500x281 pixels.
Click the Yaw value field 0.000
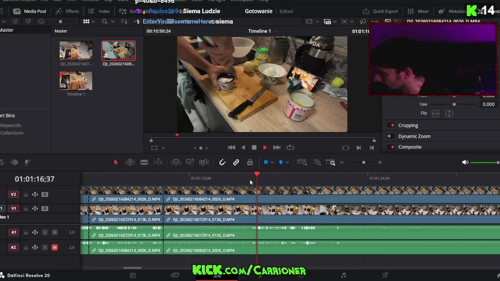[488, 104]
